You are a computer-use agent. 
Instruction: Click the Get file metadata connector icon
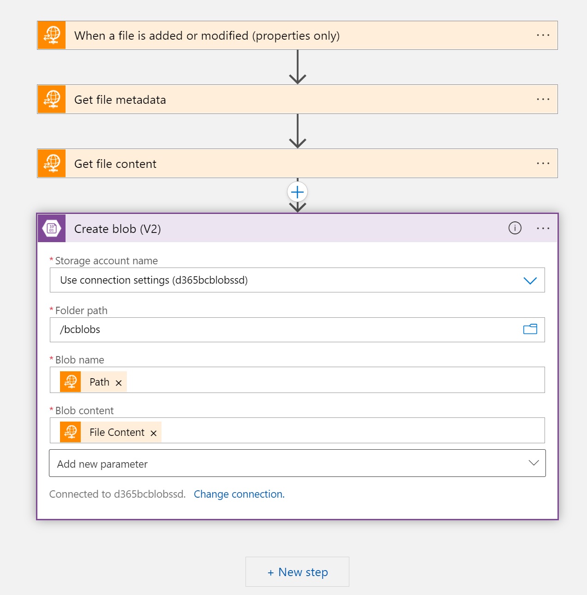[x=52, y=99]
